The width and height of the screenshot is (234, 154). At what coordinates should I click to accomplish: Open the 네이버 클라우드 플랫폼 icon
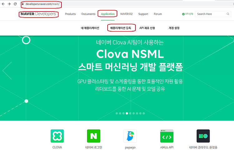tap(203, 136)
